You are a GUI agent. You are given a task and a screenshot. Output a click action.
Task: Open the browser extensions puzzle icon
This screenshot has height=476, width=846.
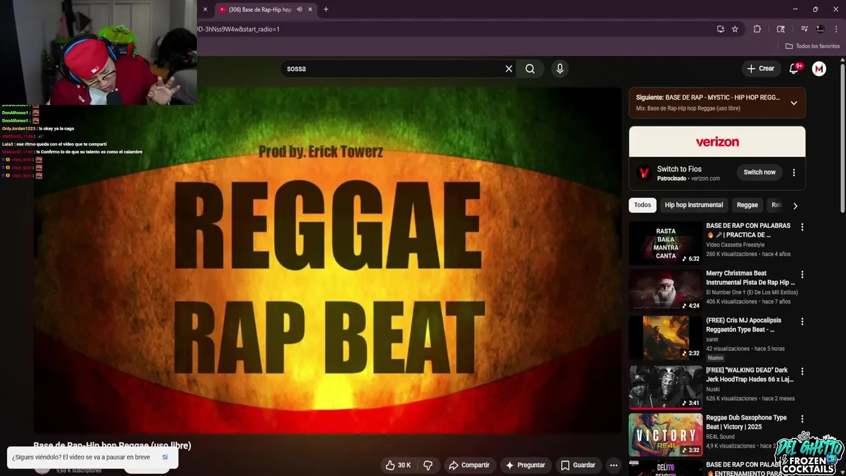757,29
